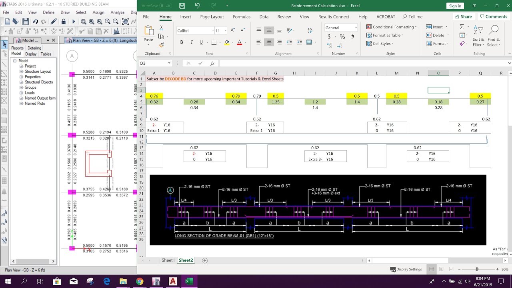Apply Fill Color from the Font group
The width and height of the screenshot is (512, 288).
226,42
